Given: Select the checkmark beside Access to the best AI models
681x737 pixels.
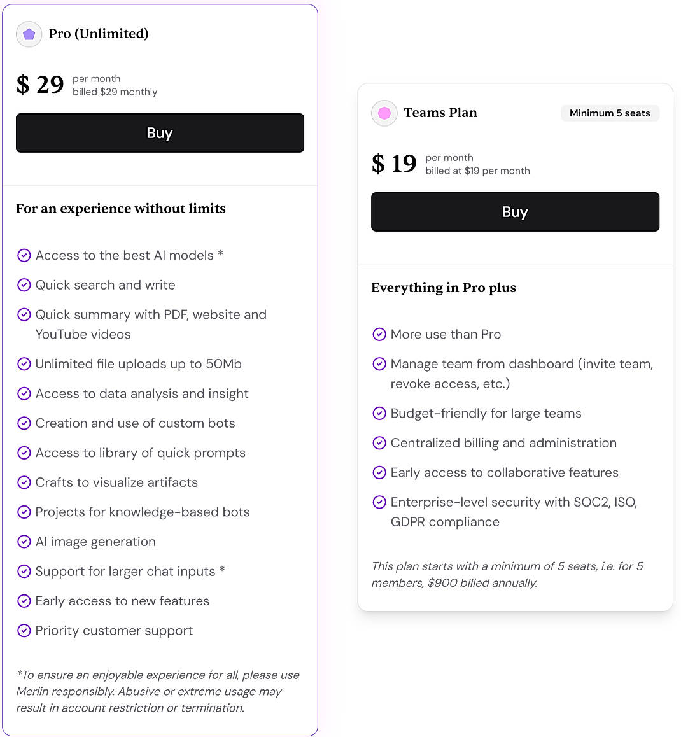Looking at the screenshot, I should point(24,255).
